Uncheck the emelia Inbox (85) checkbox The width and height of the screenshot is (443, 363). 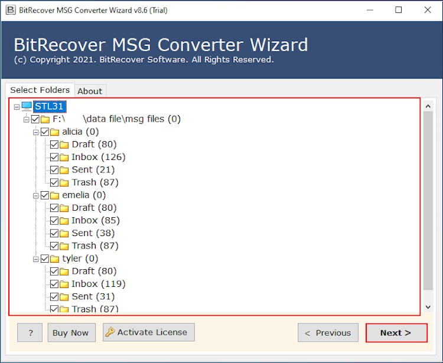pos(54,221)
